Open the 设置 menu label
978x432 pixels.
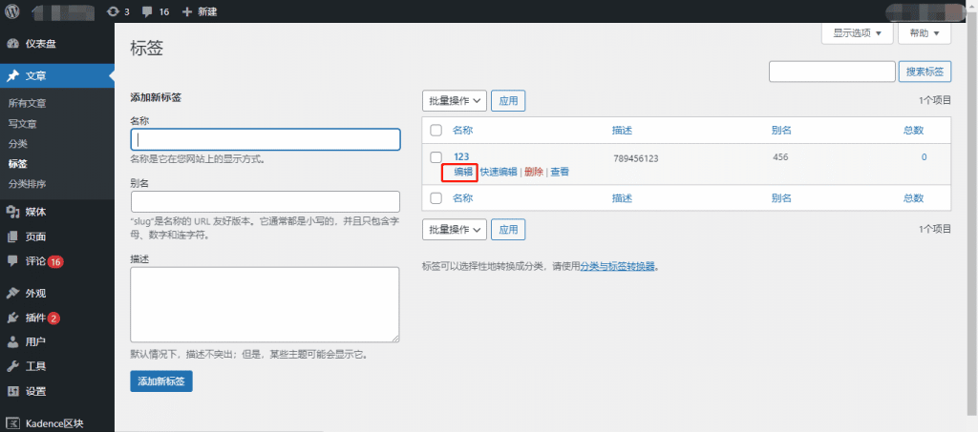pyautogui.click(x=35, y=392)
